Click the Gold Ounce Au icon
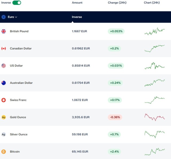This screenshot has width=171, height=159. click(3, 117)
